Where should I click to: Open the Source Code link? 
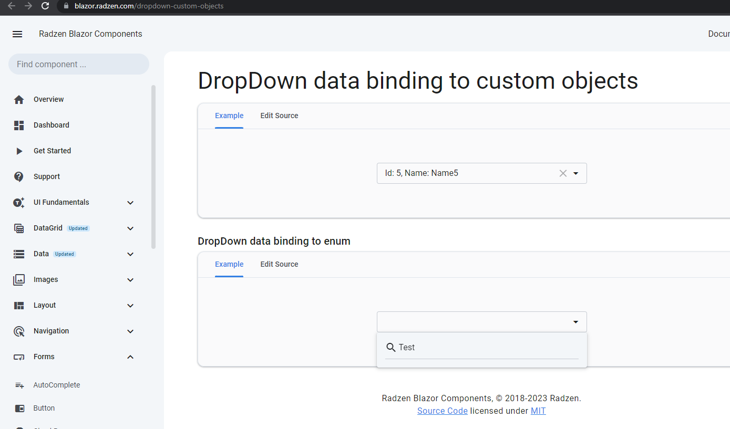(x=442, y=411)
